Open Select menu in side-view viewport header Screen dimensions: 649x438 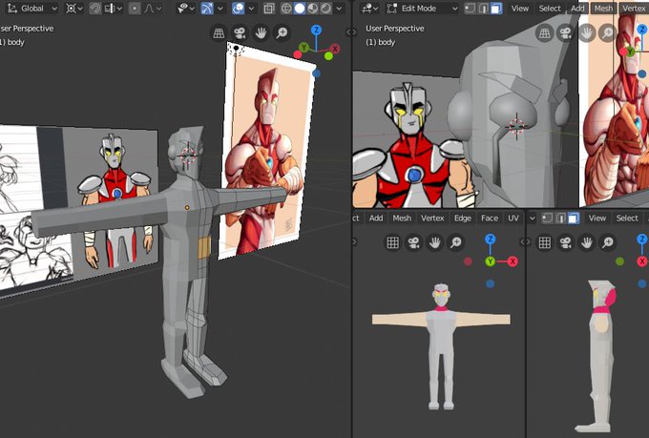(x=627, y=219)
